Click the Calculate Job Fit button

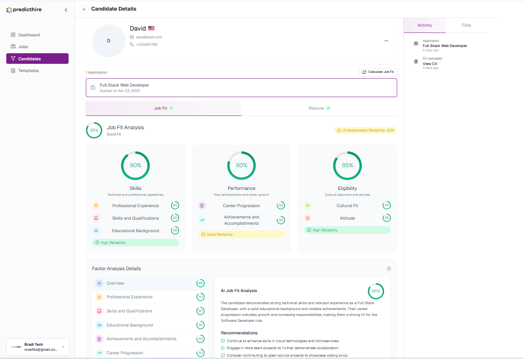(x=378, y=72)
